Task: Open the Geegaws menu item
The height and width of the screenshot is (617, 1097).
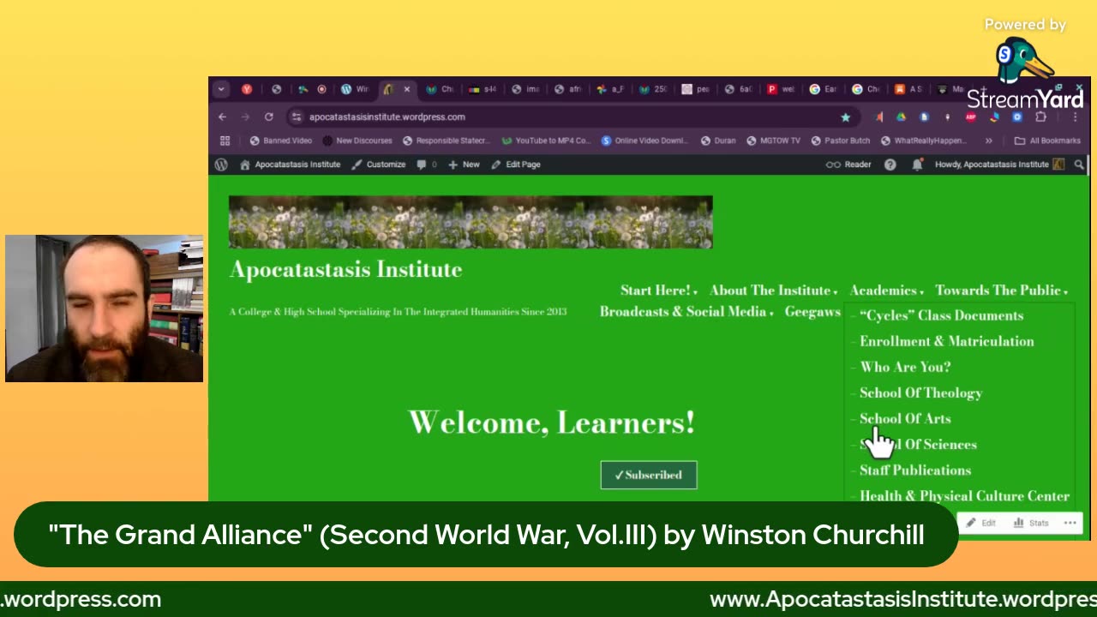Action: (812, 312)
